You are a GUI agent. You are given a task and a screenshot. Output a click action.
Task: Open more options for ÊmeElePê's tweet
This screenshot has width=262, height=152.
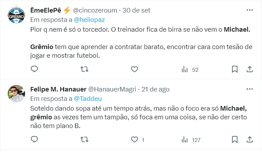pyautogui.click(x=249, y=10)
